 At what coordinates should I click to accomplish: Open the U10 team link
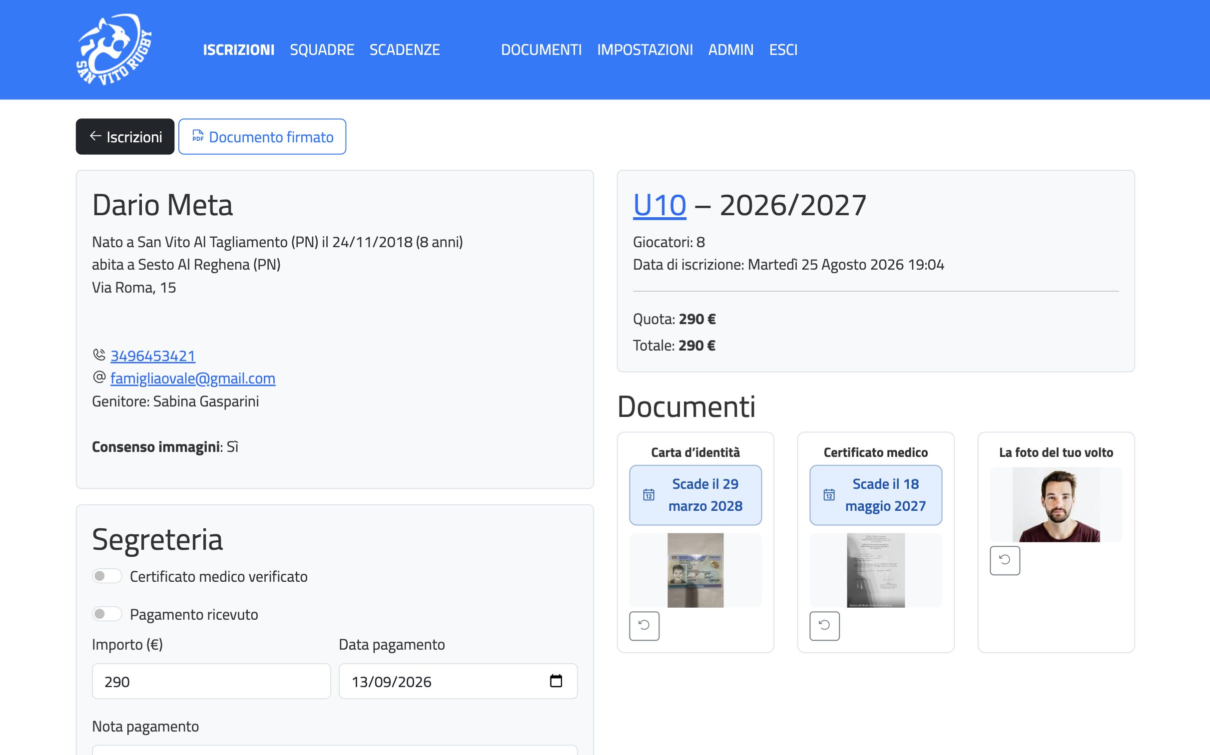tap(659, 205)
